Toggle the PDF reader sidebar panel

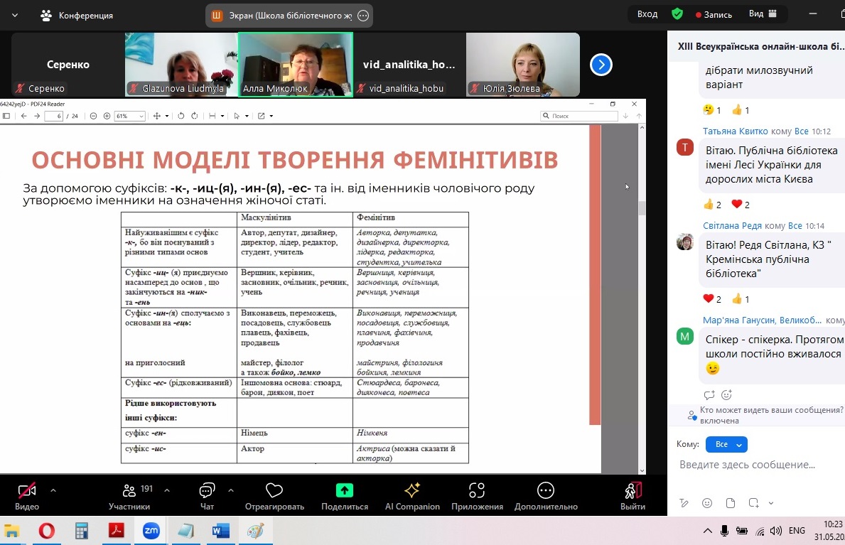6,116
